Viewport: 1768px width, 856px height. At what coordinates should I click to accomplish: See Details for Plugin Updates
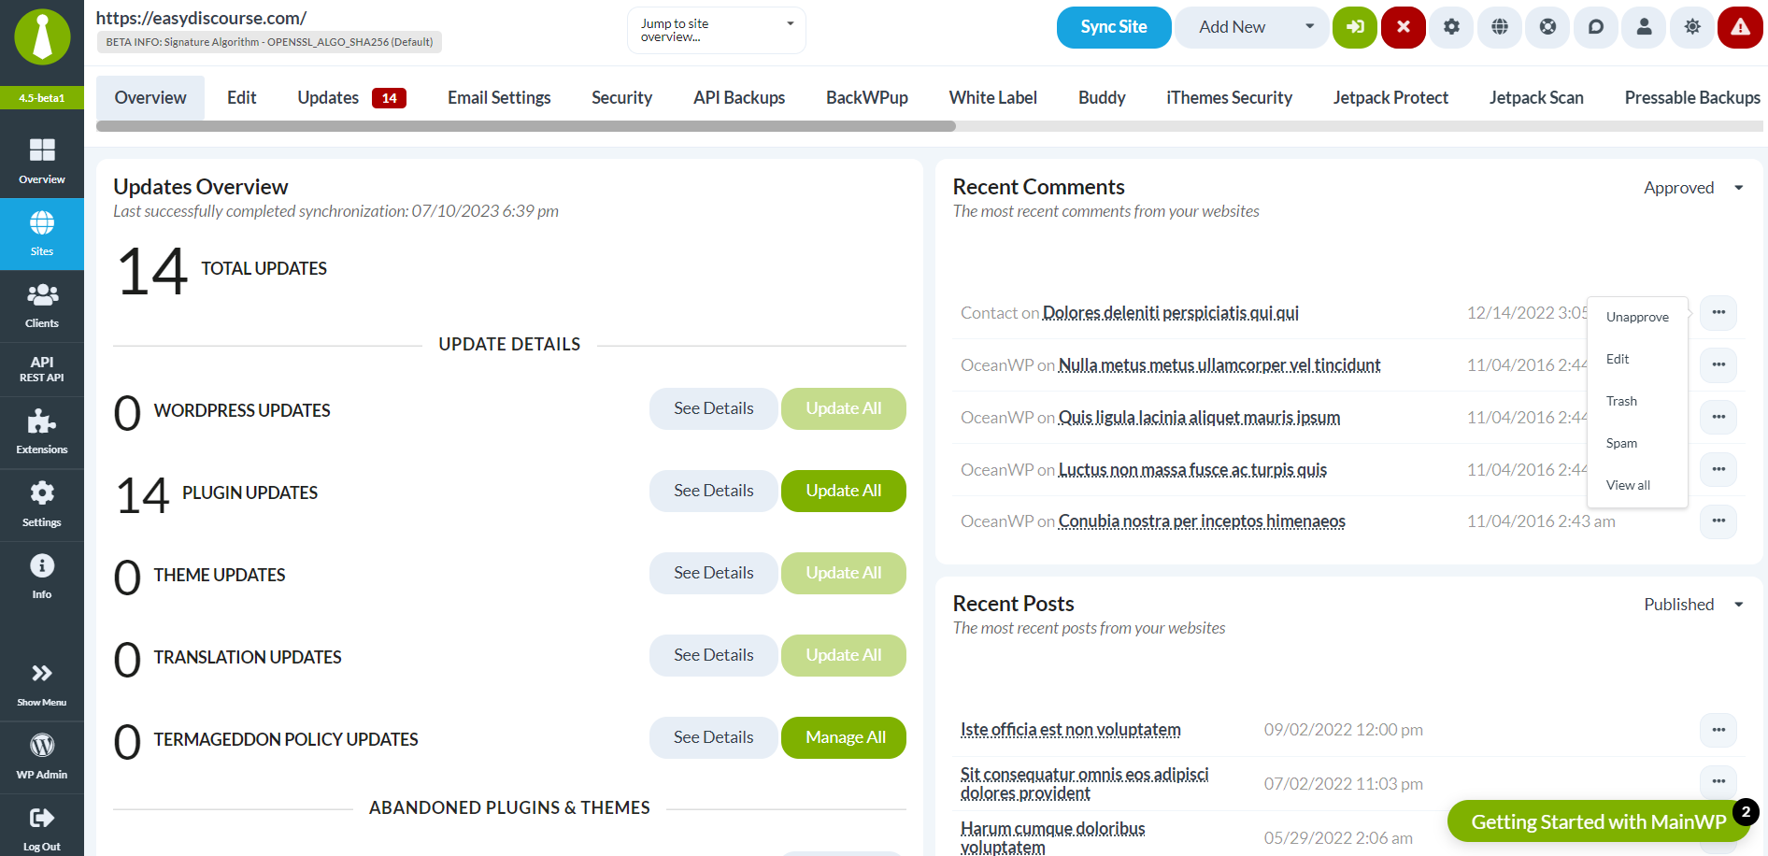tap(713, 491)
